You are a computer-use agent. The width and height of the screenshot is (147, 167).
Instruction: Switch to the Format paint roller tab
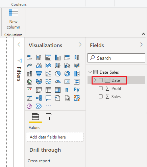pyautogui.click(x=49, y=117)
